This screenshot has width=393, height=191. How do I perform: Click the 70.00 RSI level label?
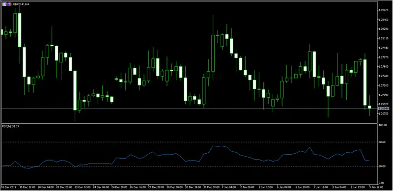coord(382,142)
